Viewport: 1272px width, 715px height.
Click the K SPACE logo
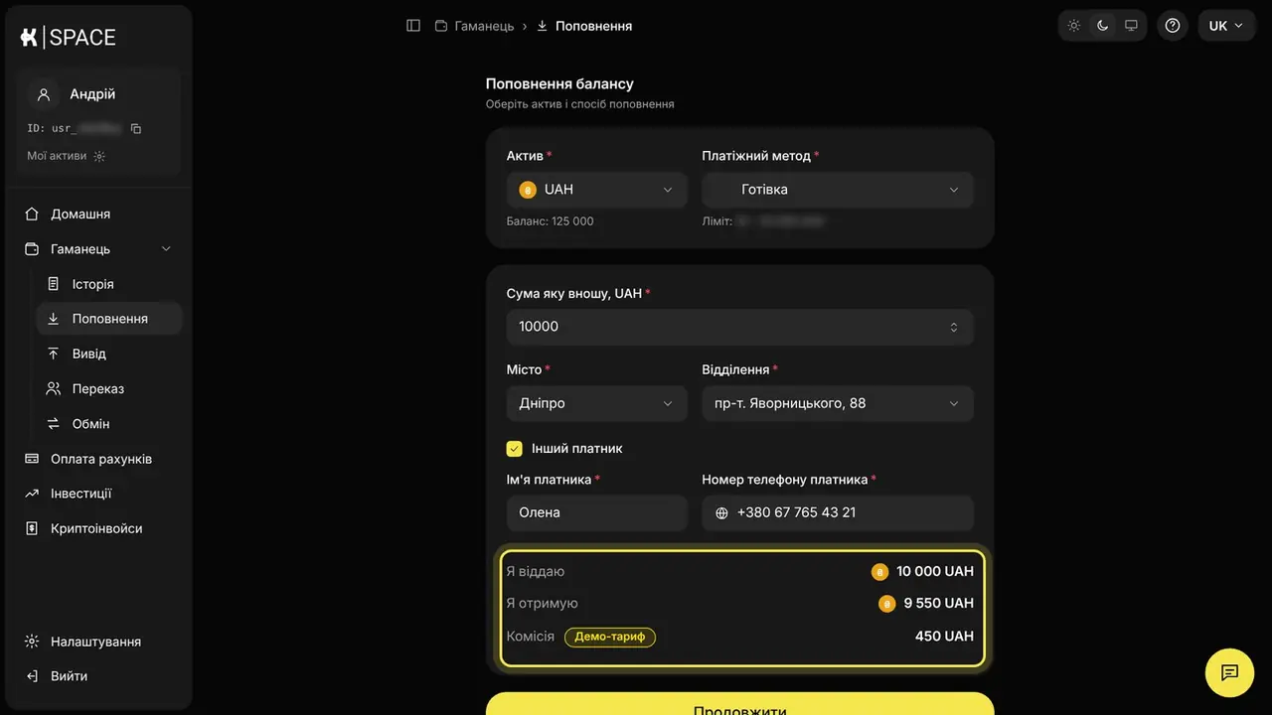point(68,38)
